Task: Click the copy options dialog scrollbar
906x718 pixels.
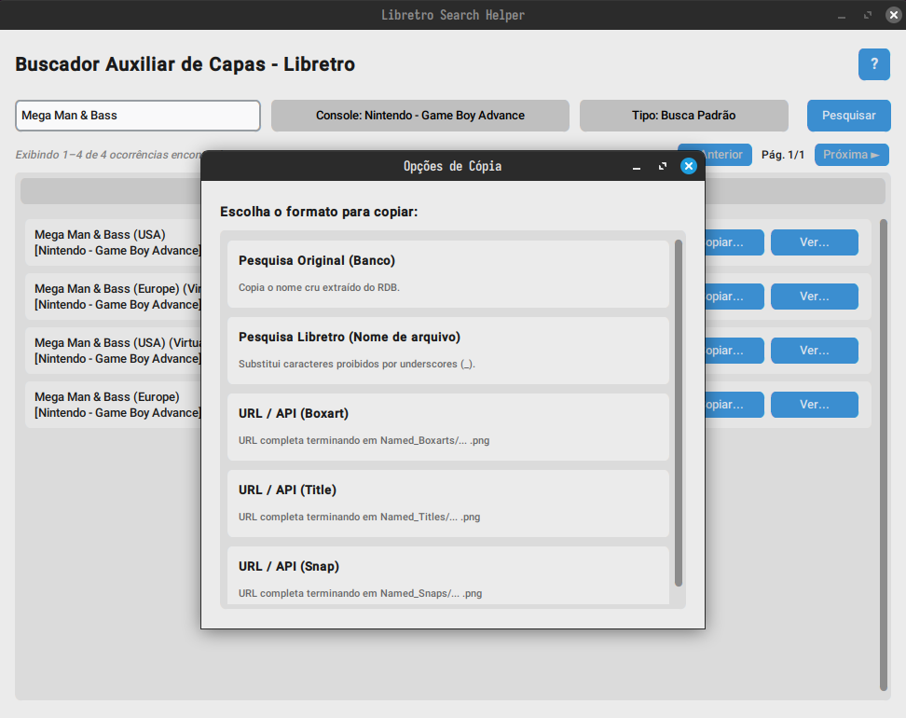Action: tap(679, 413)
